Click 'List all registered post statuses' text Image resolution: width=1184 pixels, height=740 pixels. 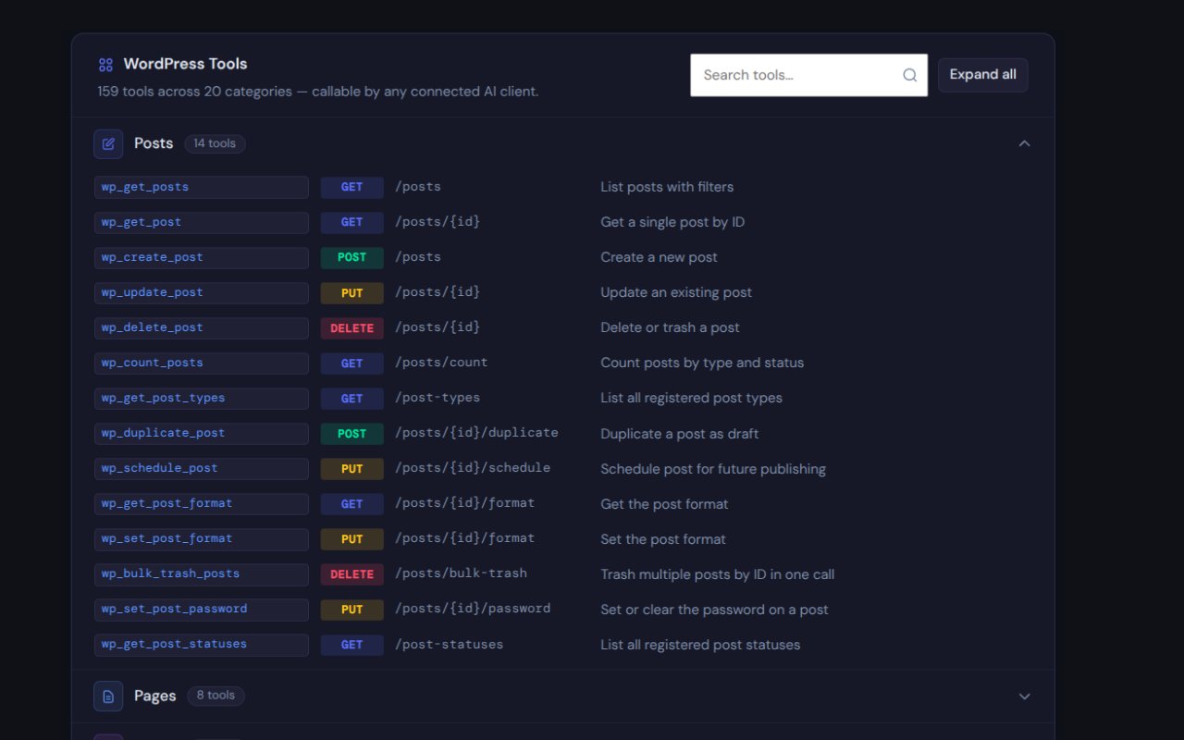tap(700, 645)
